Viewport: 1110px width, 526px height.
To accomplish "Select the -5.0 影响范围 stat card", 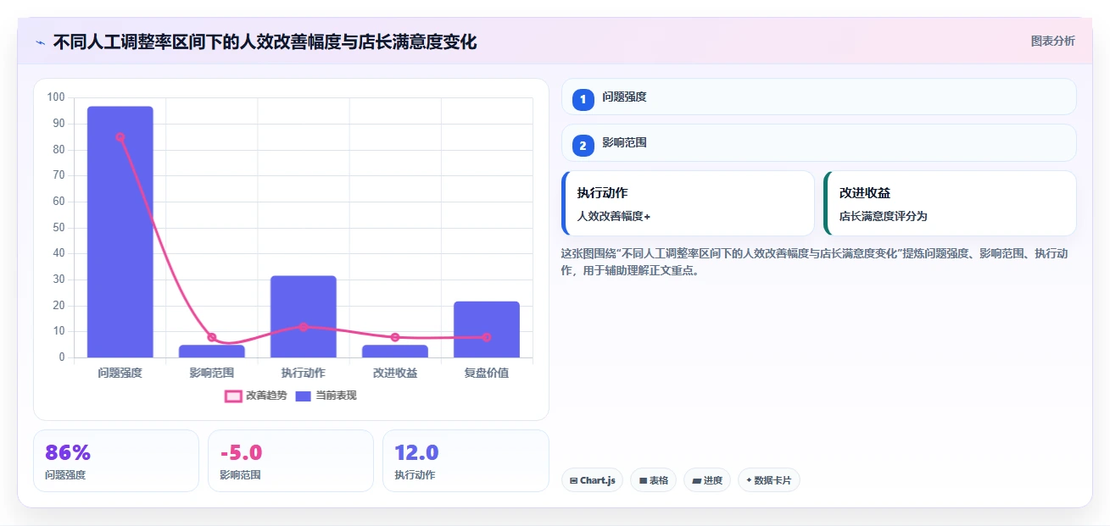I will point(291,461).
